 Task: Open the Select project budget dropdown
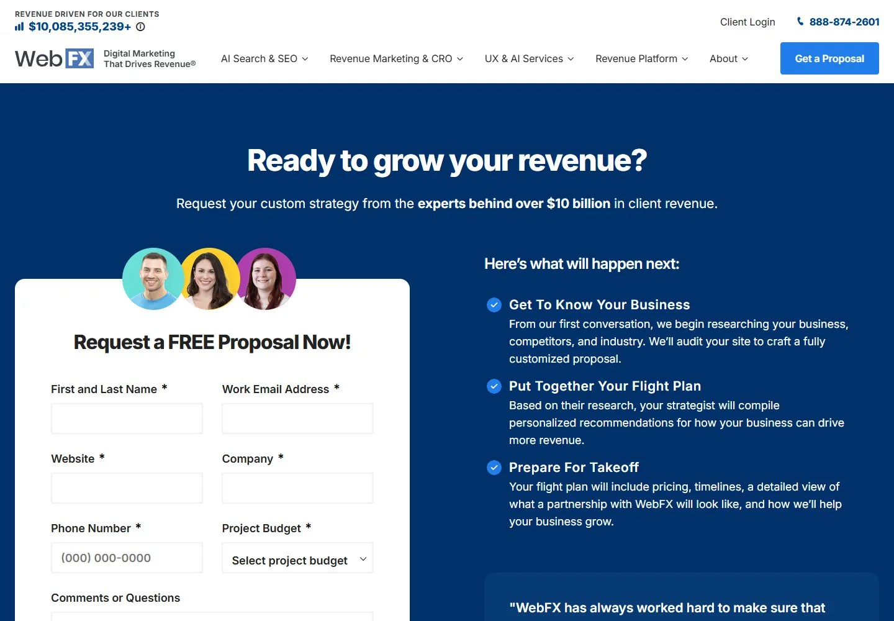(297, 558)
